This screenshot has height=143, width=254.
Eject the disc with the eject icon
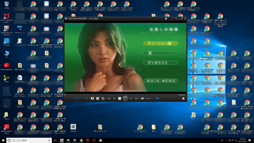click(x=183, y=99)
